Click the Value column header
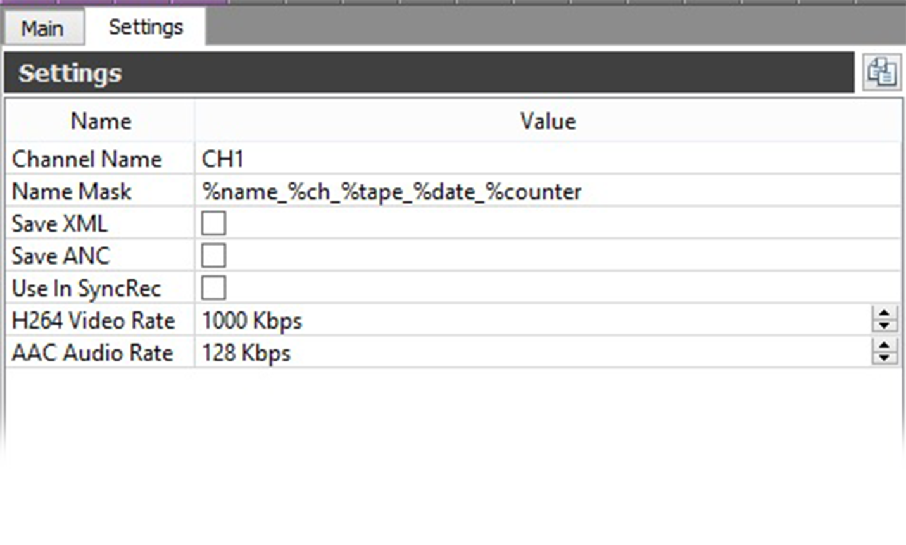The width and height of the screenshot is (906, 545). click(548, 121)
